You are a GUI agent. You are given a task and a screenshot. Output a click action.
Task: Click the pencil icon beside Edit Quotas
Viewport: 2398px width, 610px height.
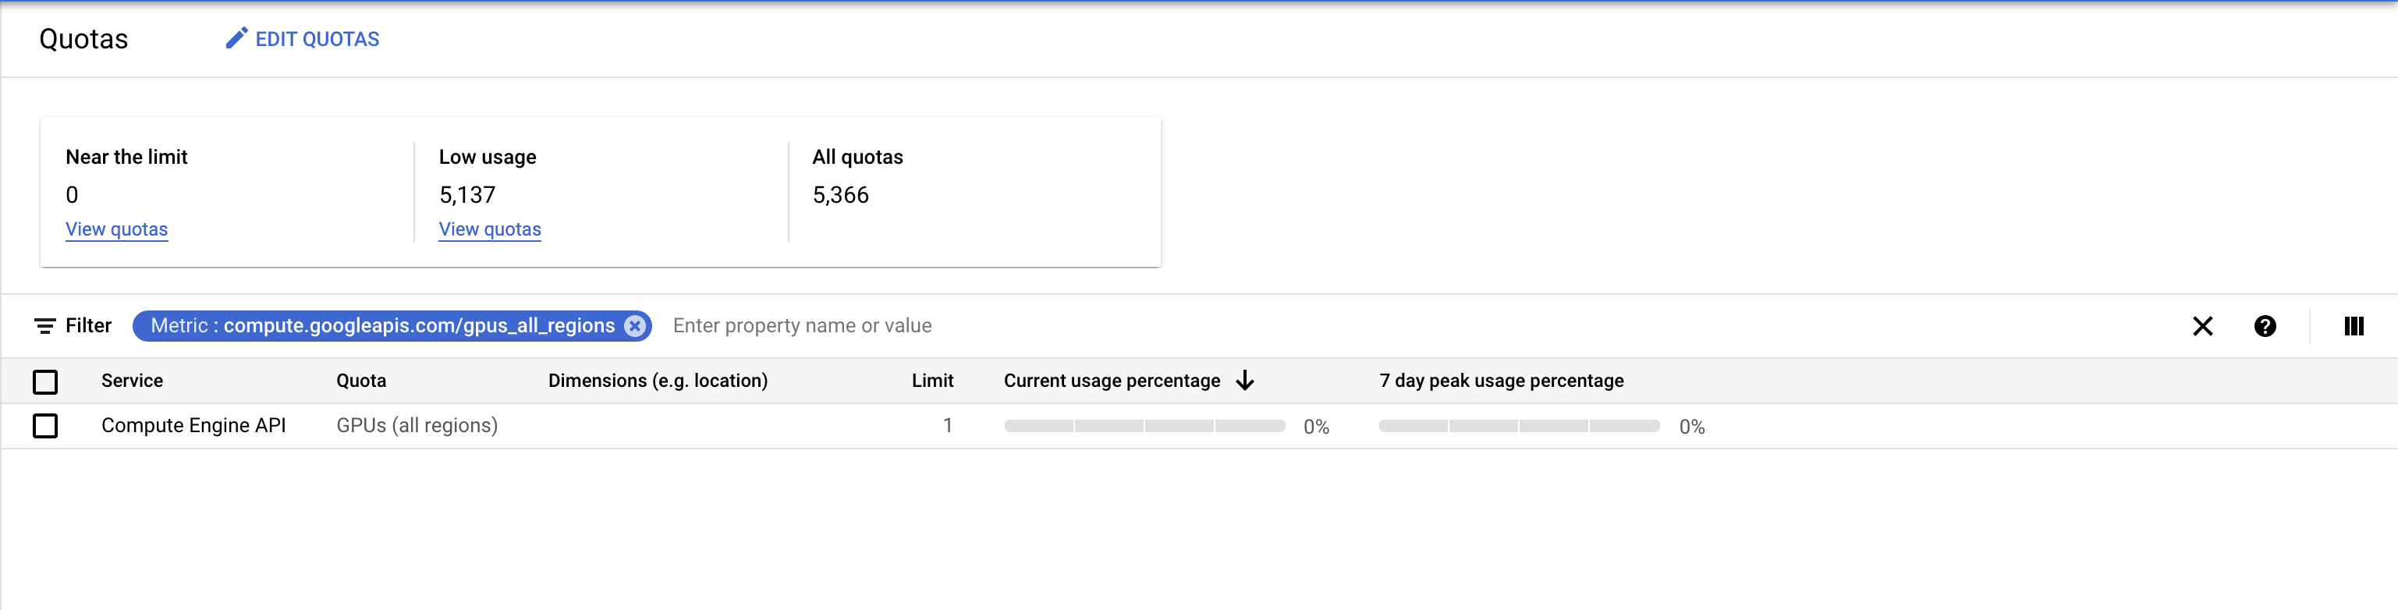click(x=236, y=38)
